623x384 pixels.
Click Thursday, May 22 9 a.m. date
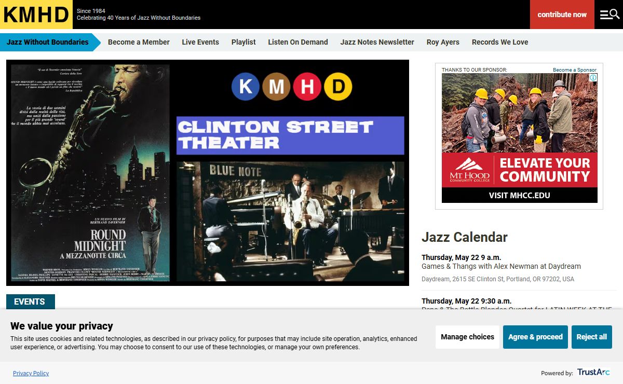click(461, 257)
